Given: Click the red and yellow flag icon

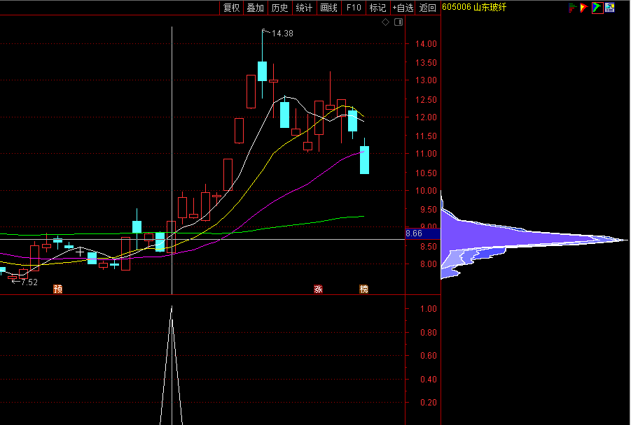Looking at the screenshot, I should (x=584, y=8).
